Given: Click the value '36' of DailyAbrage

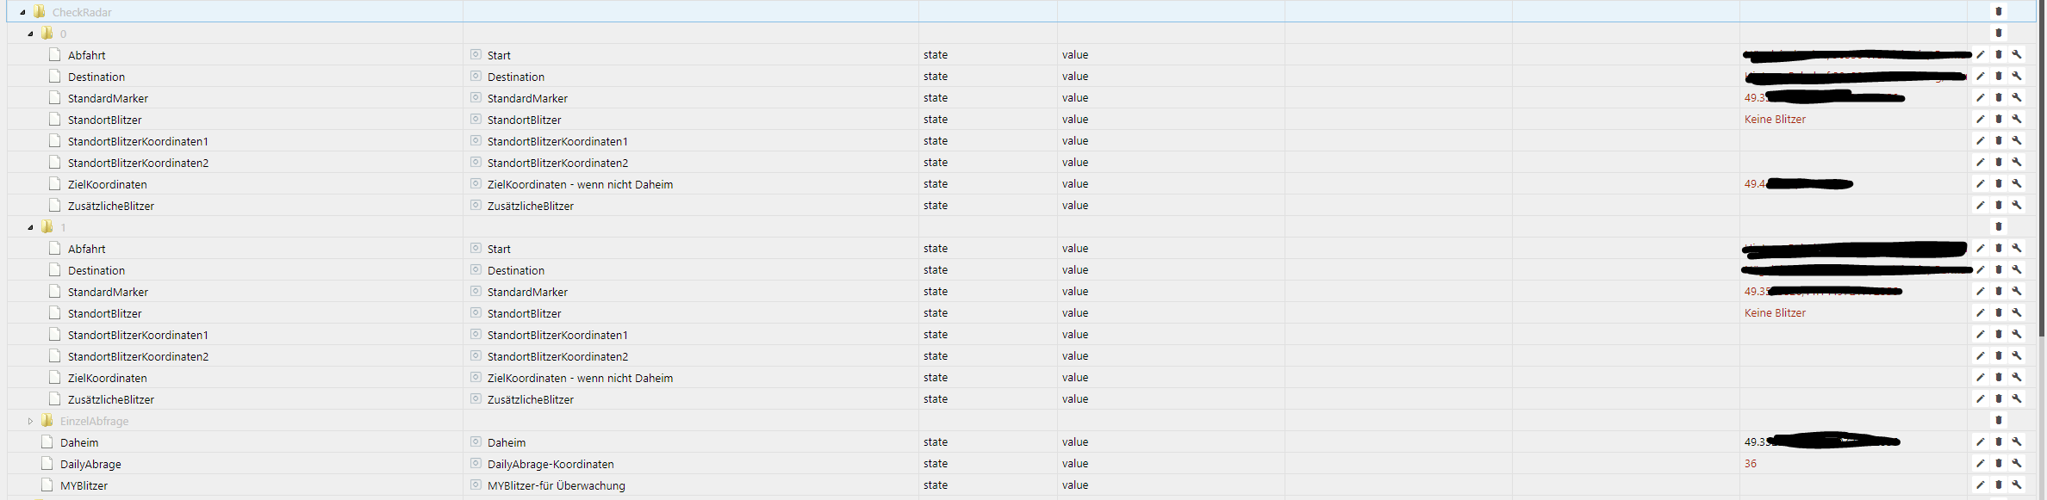Looking at the screenshot, I should 1751,463.
